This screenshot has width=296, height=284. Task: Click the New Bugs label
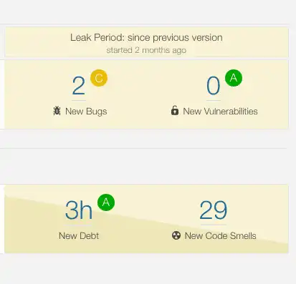[x=86, y=112]
